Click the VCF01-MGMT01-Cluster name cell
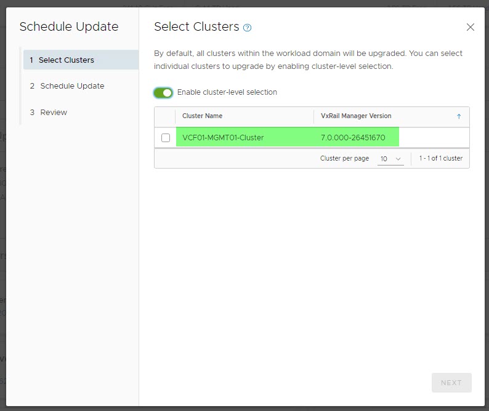Image resolution: width=489 pixels, height=411 pixels. [223, 138]
